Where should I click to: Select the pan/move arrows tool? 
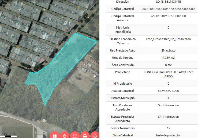95,136
